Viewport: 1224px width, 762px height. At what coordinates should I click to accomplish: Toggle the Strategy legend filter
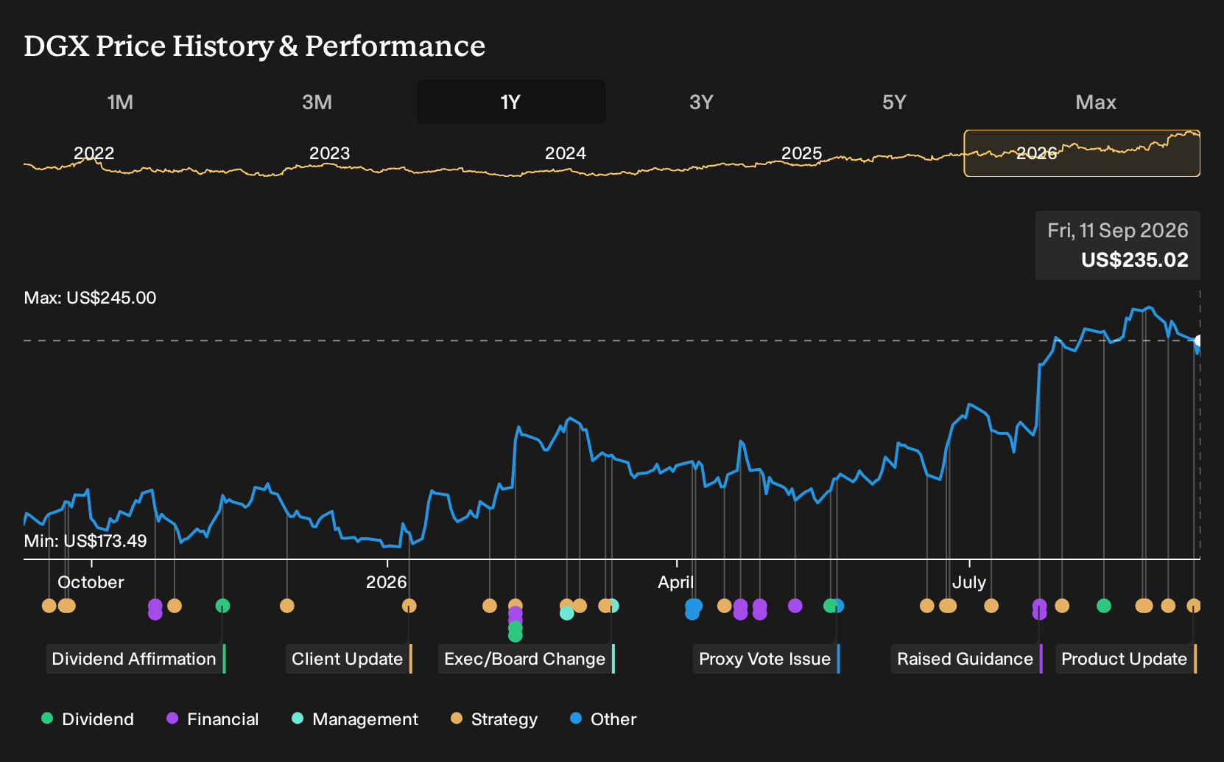click(x=494, y=719)
